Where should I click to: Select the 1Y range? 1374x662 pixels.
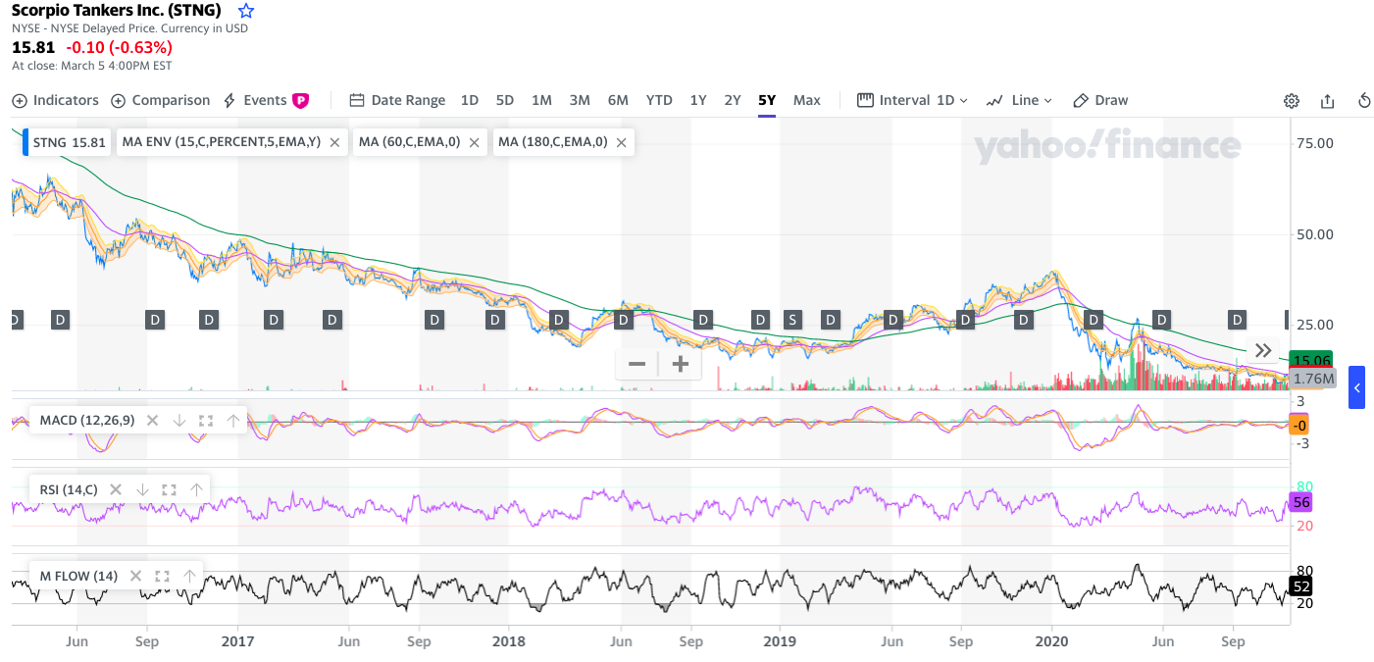(698, 100)
